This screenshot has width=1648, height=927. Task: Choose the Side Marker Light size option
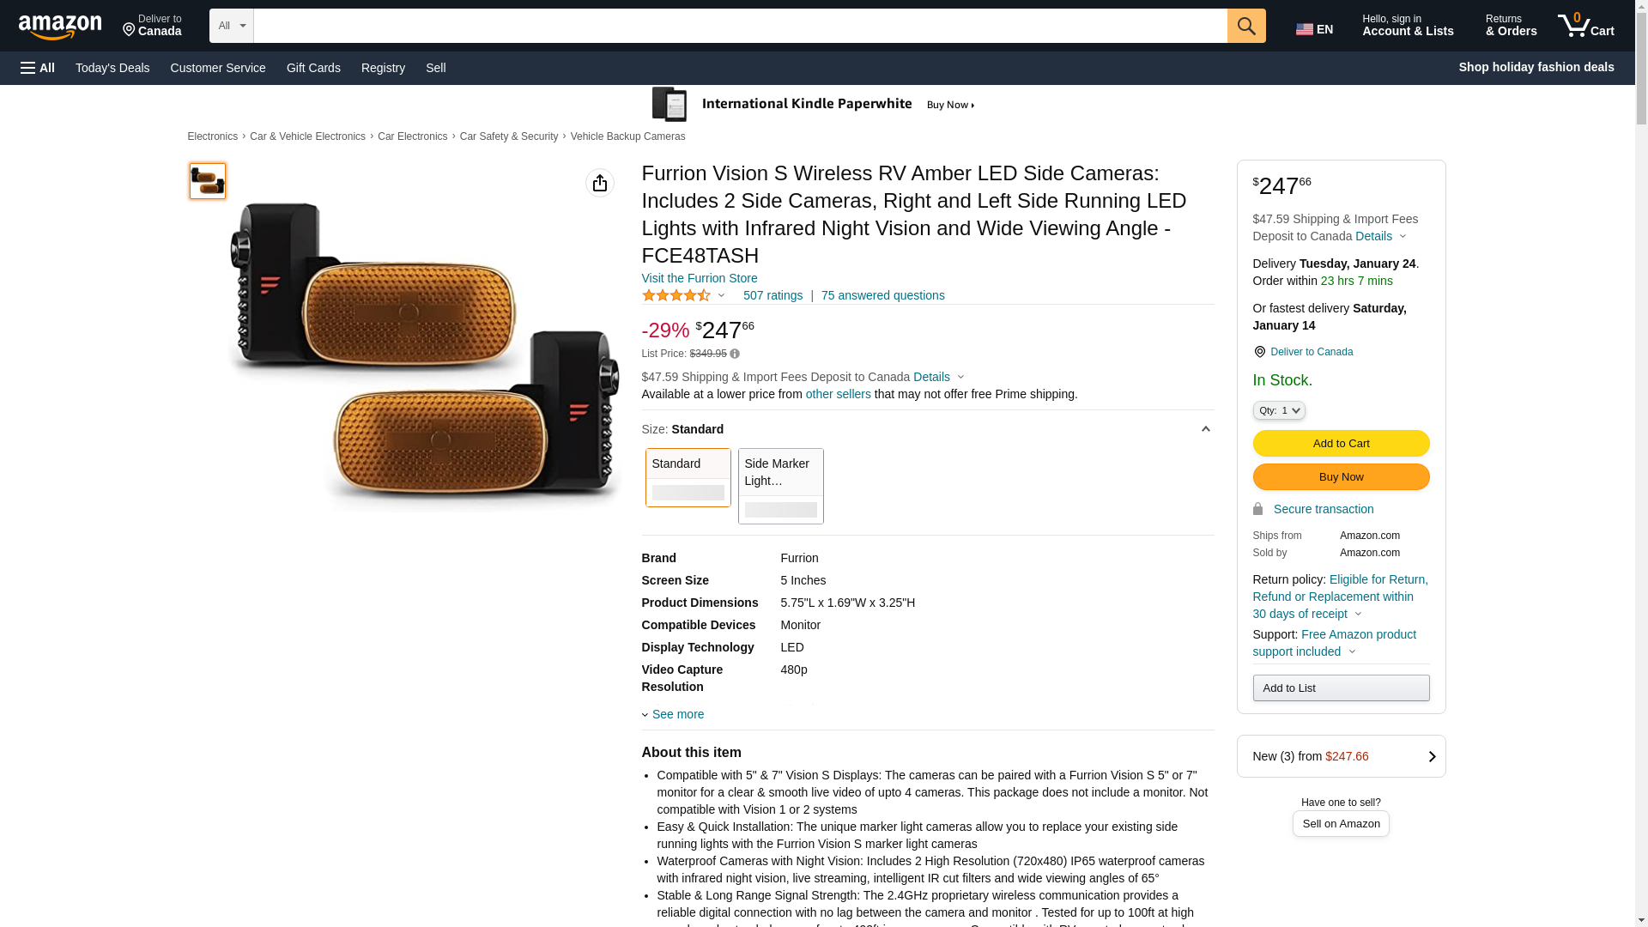click(780, 486)
